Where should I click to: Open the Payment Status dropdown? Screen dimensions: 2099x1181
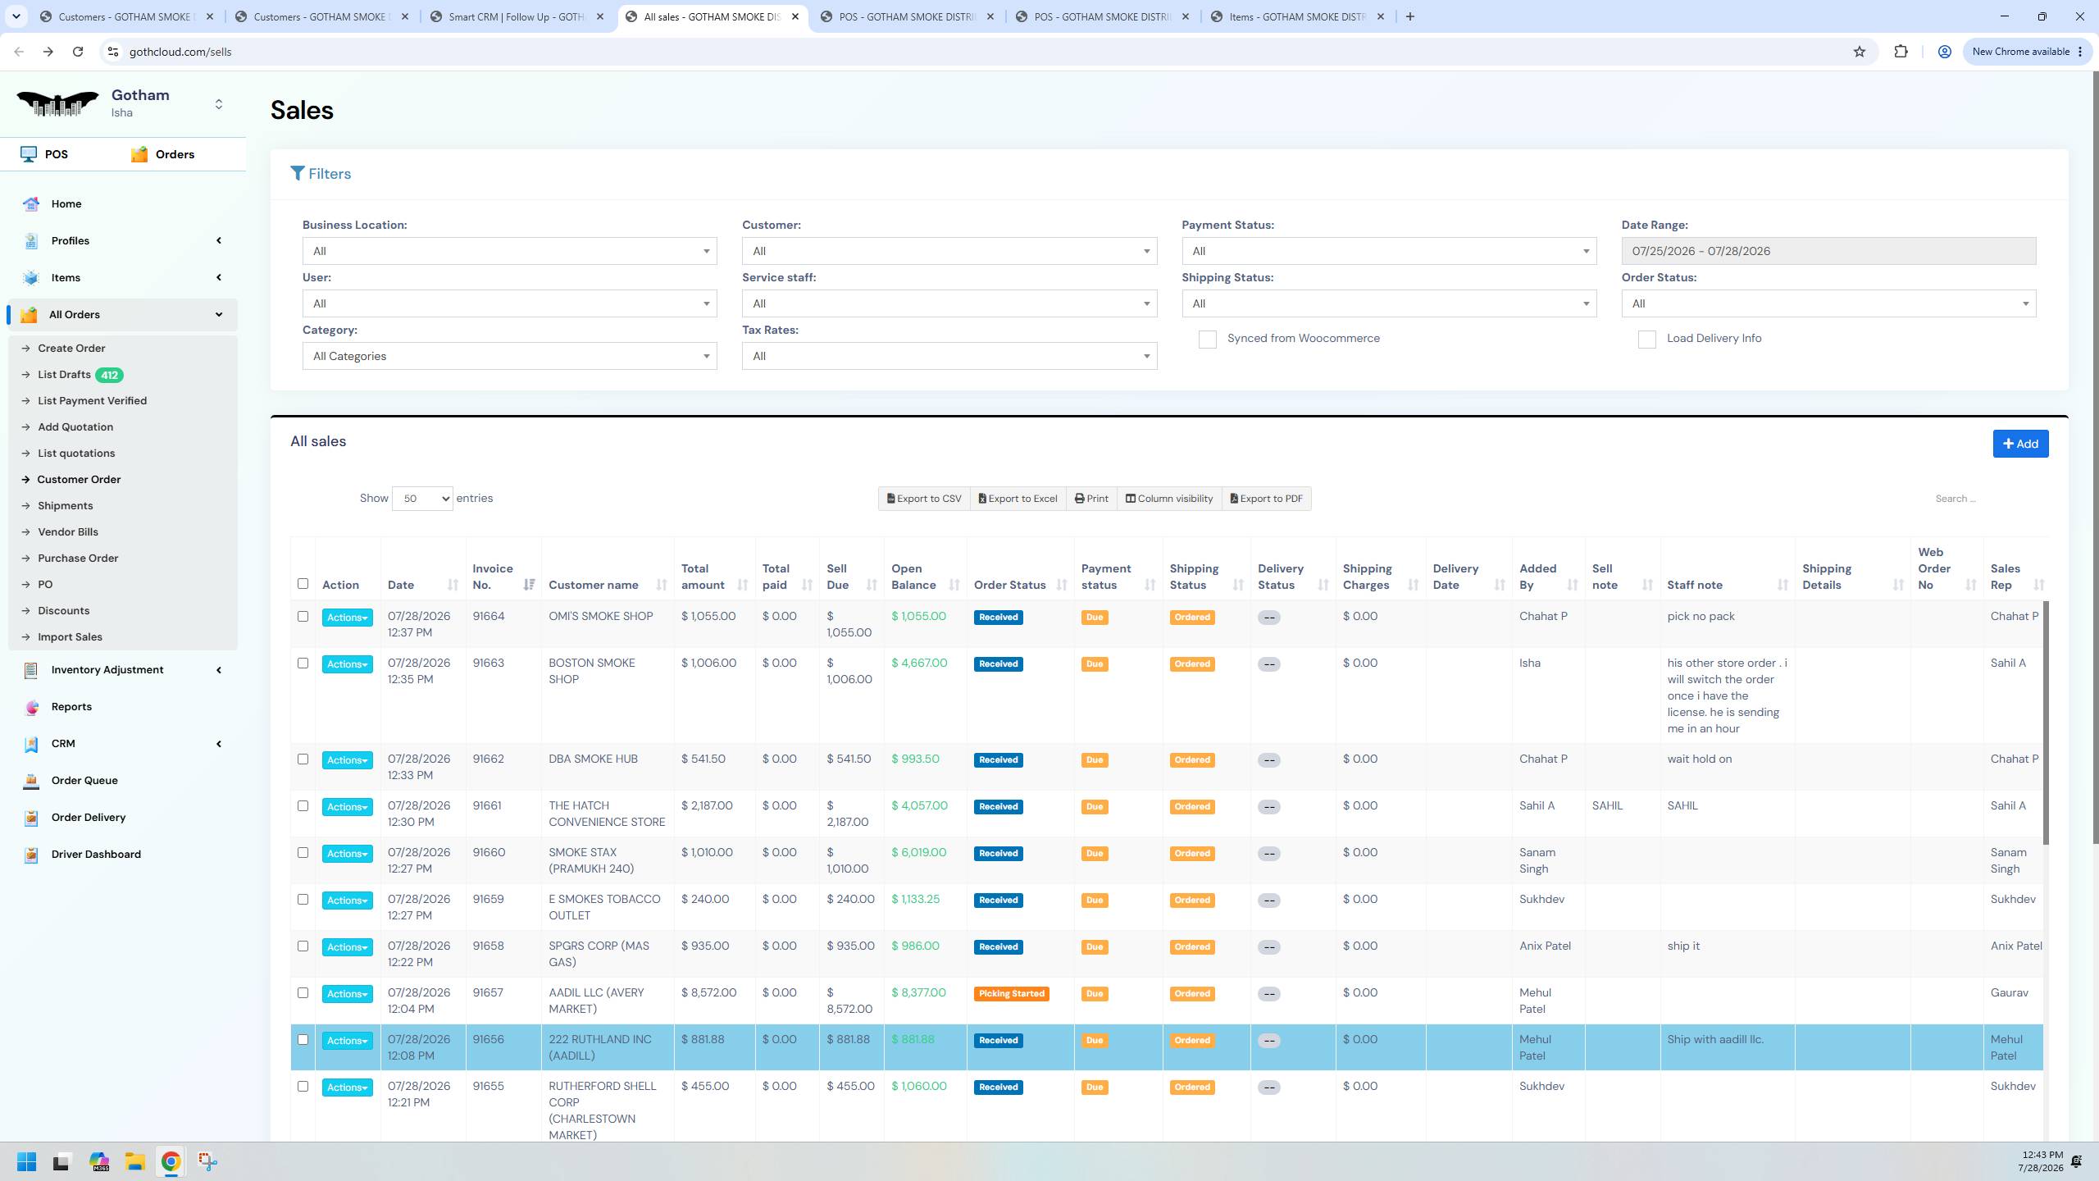pyautogui.click(x=1389, y=251)
